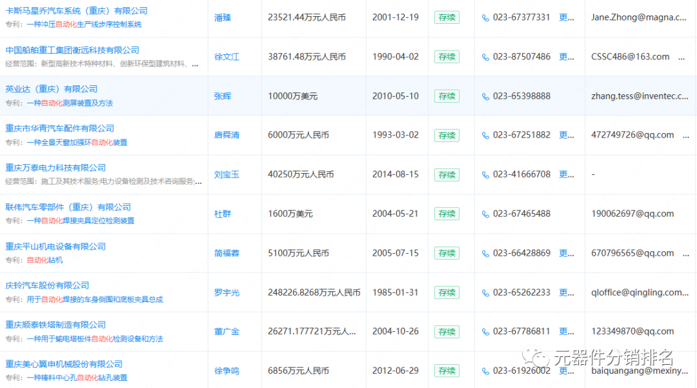Expand more emails after 670796565@qq.com
The image size is (697, 388).
pyautogui.click(x=686, y=254)
